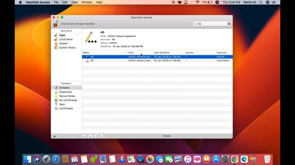Open Finder from the Dock

coord(28,159)
